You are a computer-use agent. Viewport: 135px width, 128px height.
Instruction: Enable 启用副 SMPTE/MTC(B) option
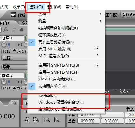(x=66, y=65)
